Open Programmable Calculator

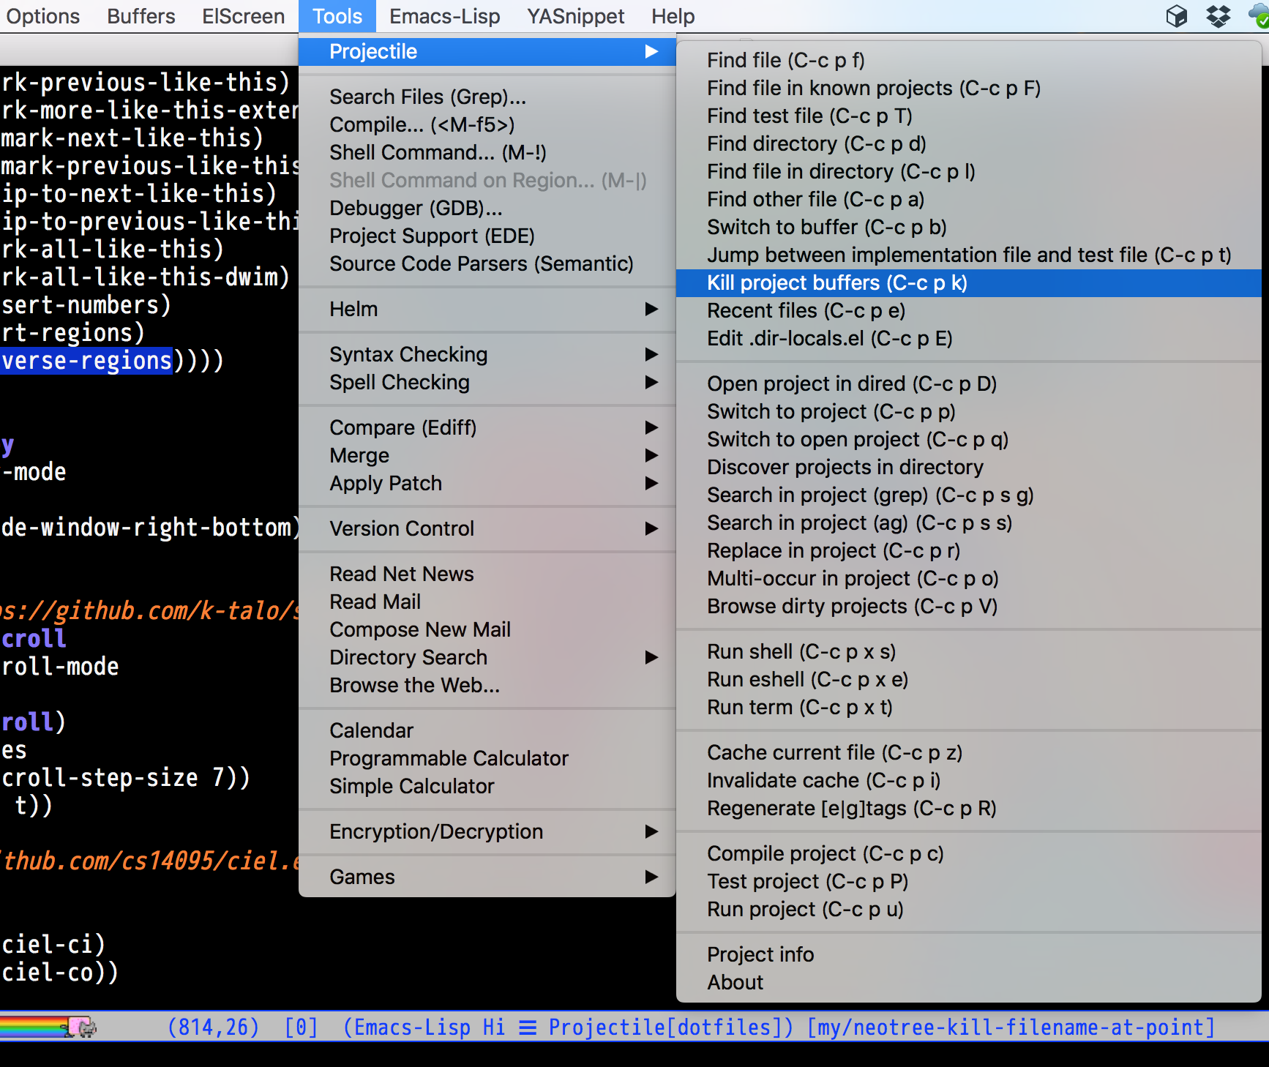pyautogui.click(x=487, y=758)
